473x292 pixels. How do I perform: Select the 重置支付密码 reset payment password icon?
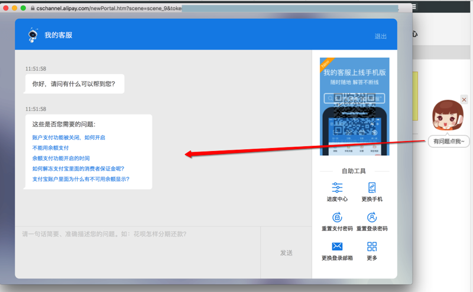[x=337, y=218]
